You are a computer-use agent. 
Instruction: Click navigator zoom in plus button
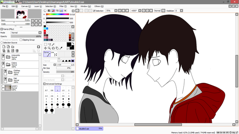(36, 21)
